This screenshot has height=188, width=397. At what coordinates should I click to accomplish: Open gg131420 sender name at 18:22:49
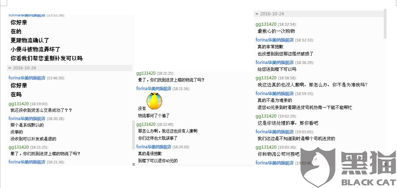(146, 124)
